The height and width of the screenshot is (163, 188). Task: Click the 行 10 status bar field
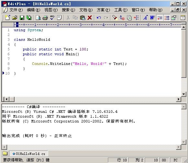pyautogui.click(x=118, y=160)
